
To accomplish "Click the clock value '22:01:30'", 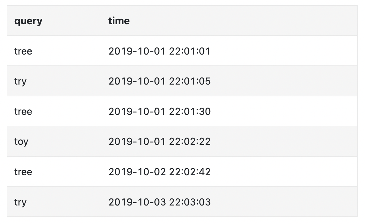I will point(190,111).
